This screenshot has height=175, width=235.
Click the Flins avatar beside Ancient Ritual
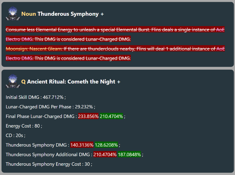click(13, 81)
